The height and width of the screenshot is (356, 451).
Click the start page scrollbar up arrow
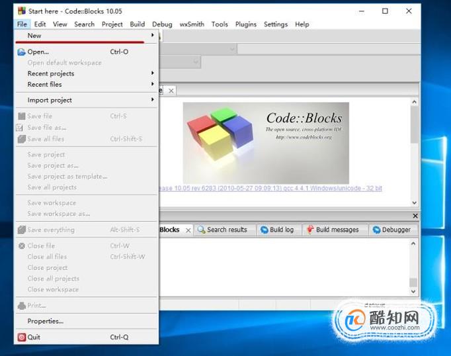pyautogui.click(x=414, y=102)
